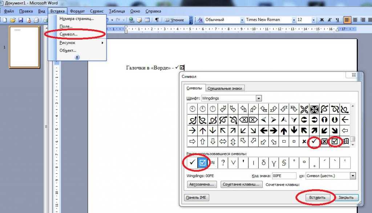The image size is (372, 213).
Task: Select the outlined left-right double arrow symbol
Action: pyautogui.click(x=223, y=141)
